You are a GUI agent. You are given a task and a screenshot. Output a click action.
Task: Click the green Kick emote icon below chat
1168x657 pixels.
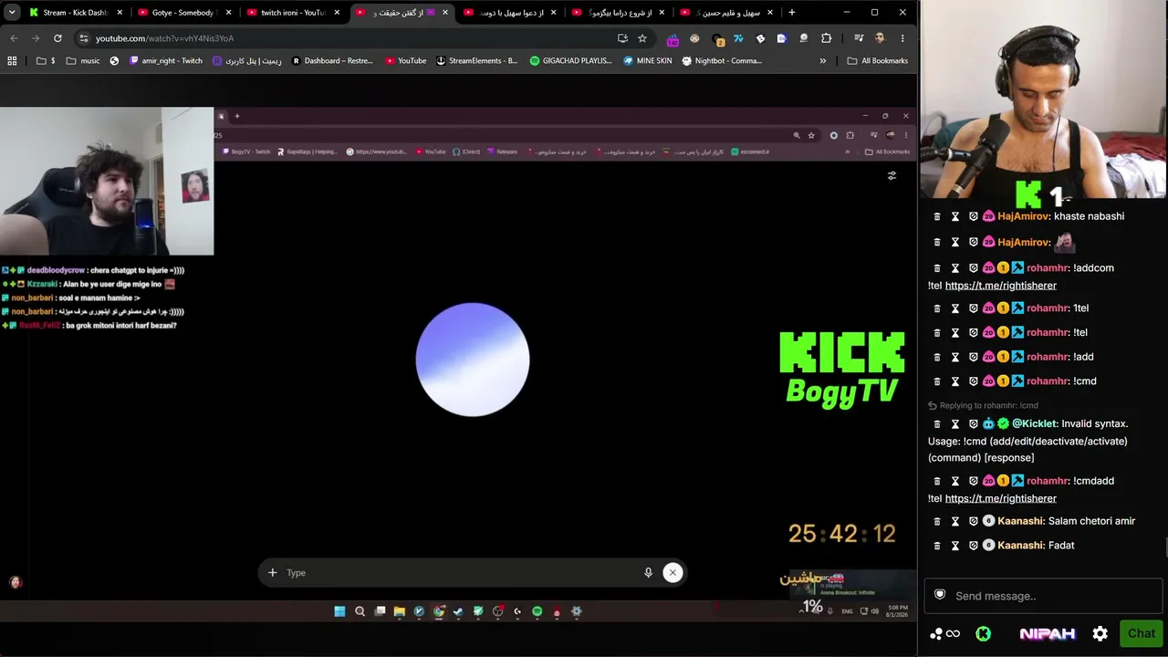pos(983,633)
